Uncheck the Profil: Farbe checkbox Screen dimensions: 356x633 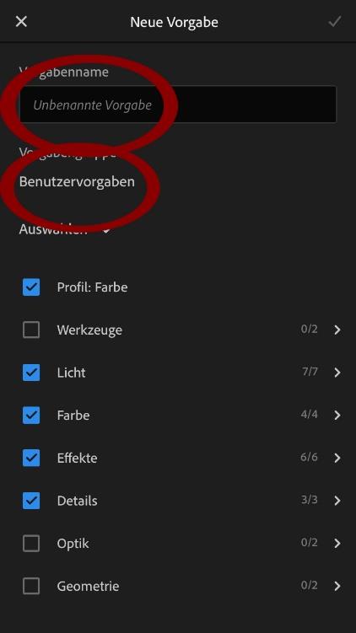tap(31, 287)
